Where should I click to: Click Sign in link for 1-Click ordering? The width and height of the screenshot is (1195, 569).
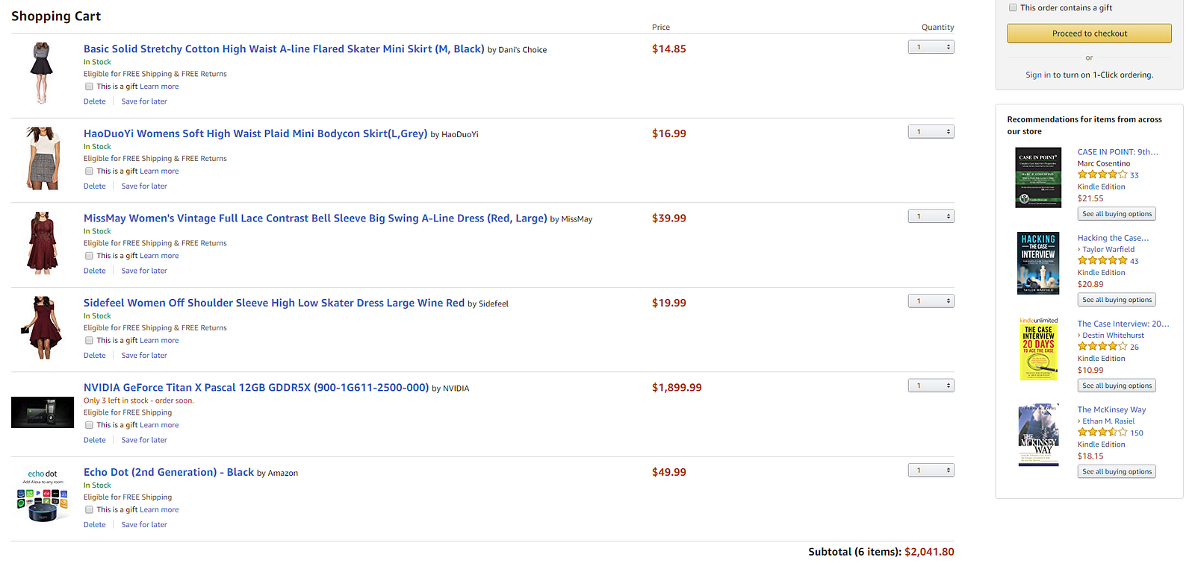pos(1037,75)
